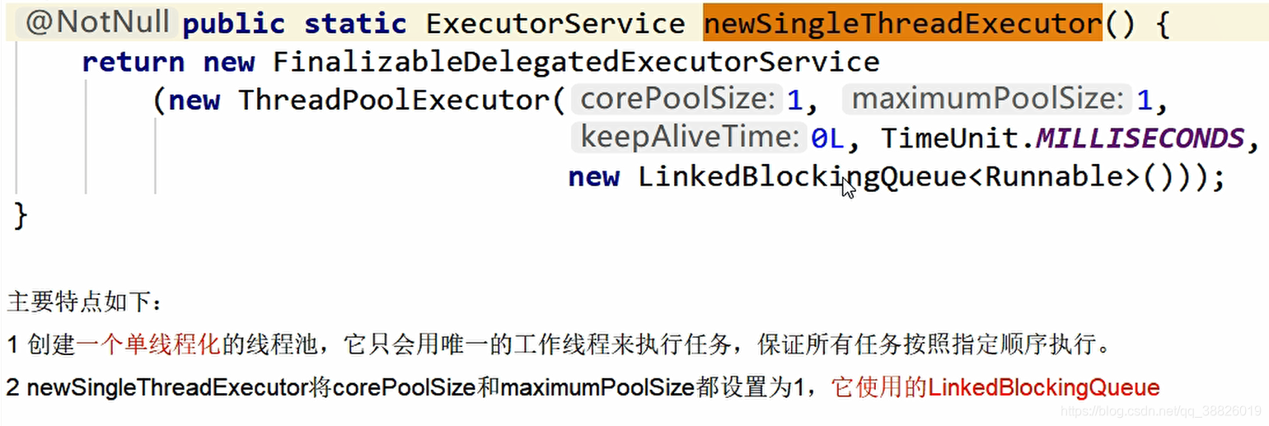
Task: Click the Runnable type parameter
Action: coord(1055,177)
